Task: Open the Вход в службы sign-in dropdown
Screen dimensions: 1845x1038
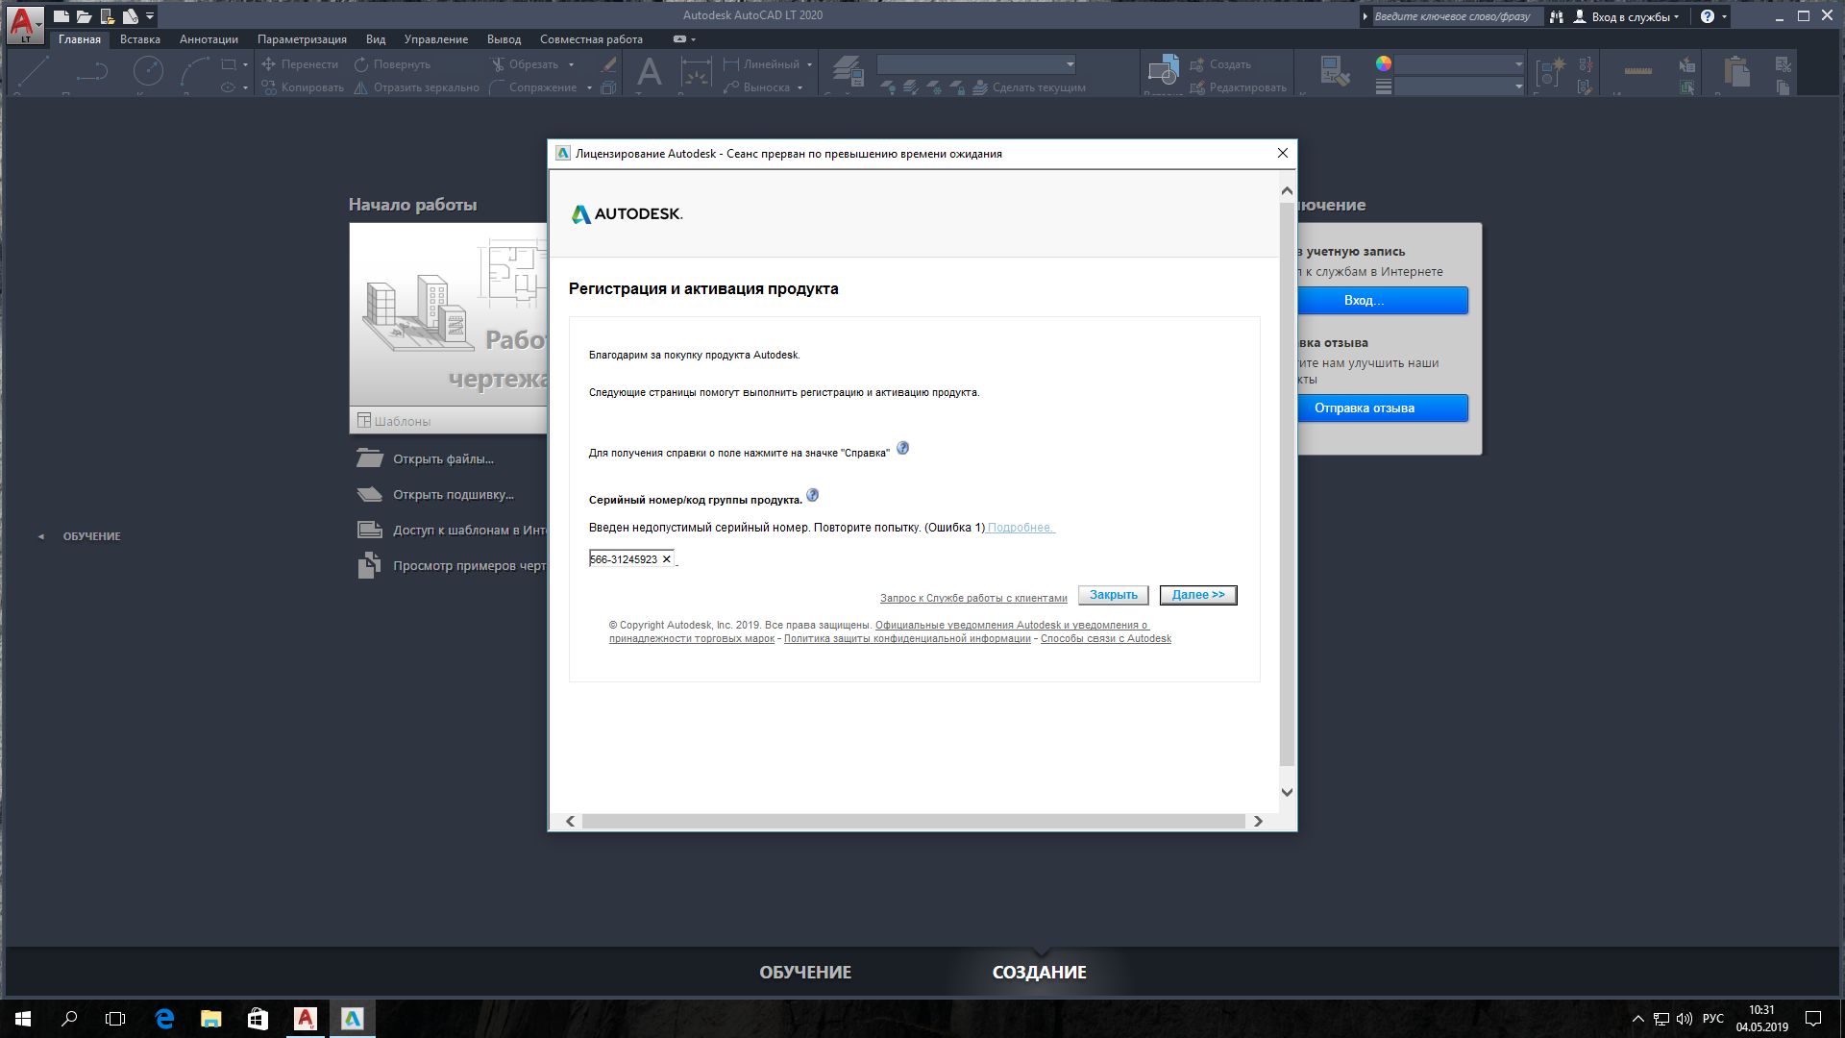Action: pos(1626,16)
